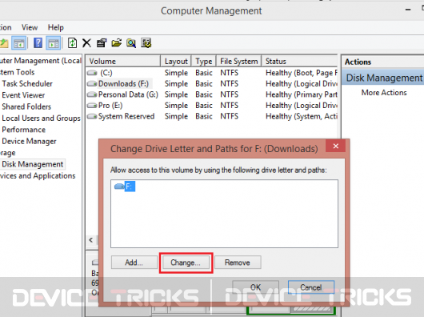424x317 pixels.
Task: Confirm with the OK button
Action: [x=255, y=287]
